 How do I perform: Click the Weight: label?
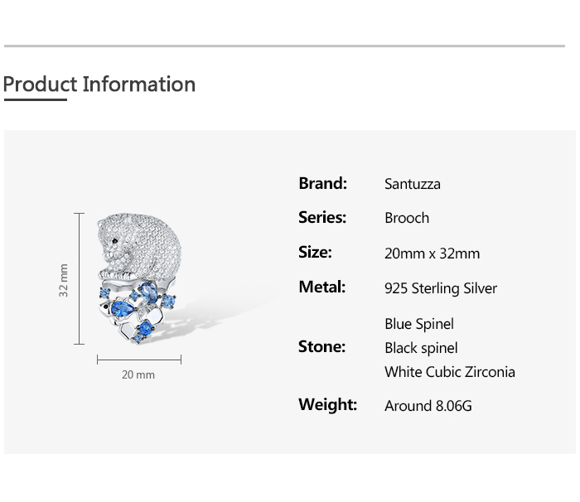pos(327,404)
